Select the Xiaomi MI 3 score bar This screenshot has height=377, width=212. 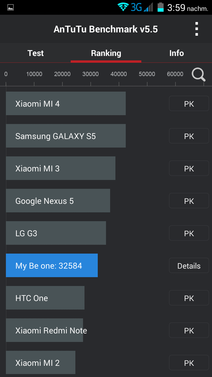click(60, 168)
